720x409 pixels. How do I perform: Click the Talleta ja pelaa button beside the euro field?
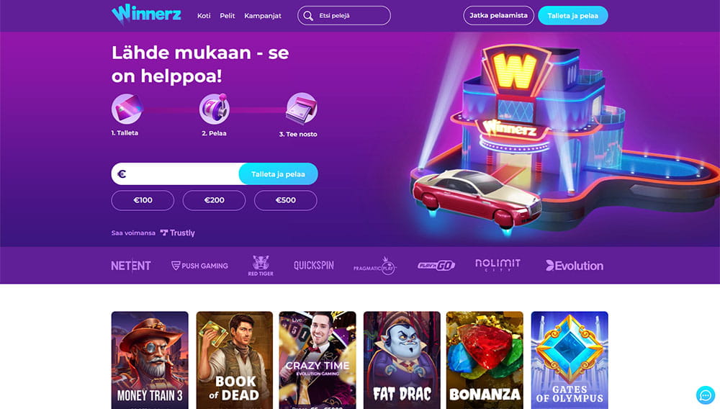pyautogui.click(x=278, y=174)
